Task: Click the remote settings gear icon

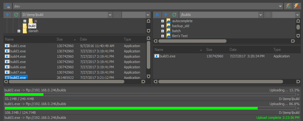Action: (268, 15)
